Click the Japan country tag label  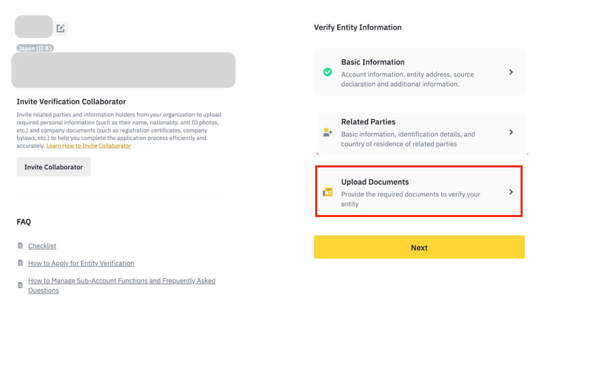coord(35,48)
